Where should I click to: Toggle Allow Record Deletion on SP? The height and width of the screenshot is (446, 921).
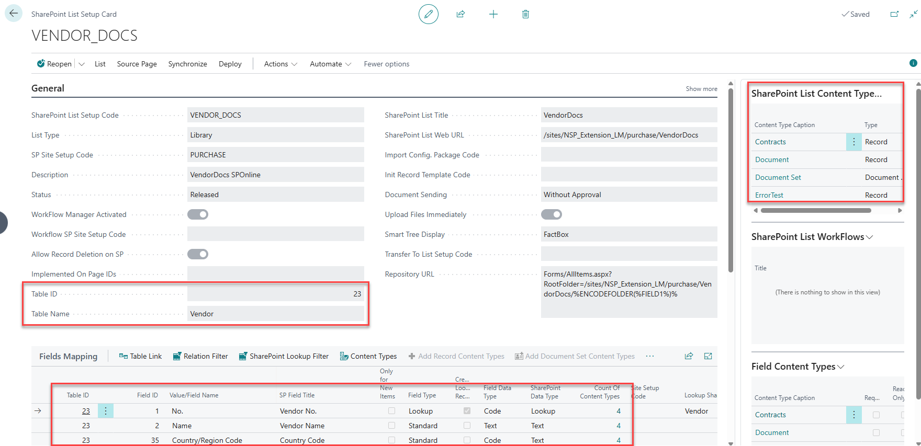[x=198, y=254]
